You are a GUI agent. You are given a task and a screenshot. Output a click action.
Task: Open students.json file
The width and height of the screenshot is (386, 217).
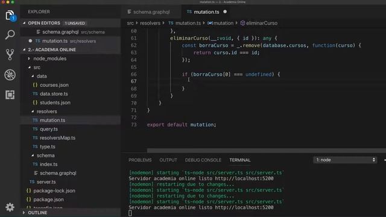point(55,102)
